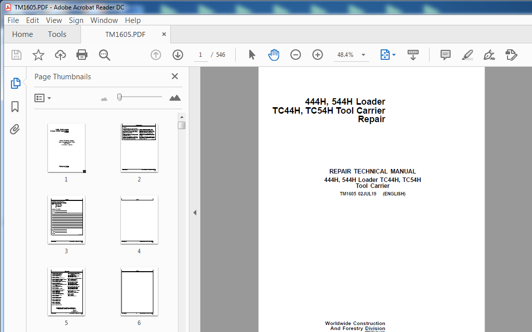532x332 pixels.
Task: Click the Save file icon
Action: click(x=16, y=55)
